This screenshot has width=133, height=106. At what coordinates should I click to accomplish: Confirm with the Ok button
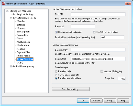point(83,101)
